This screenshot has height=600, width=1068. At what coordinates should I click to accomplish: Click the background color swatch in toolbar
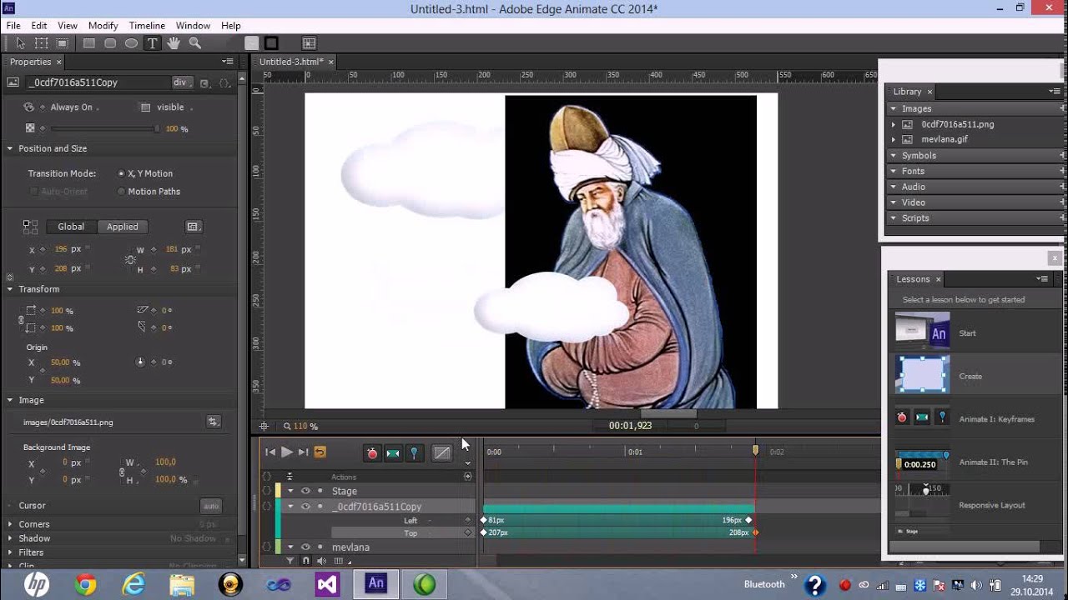(x=251, y=43)
